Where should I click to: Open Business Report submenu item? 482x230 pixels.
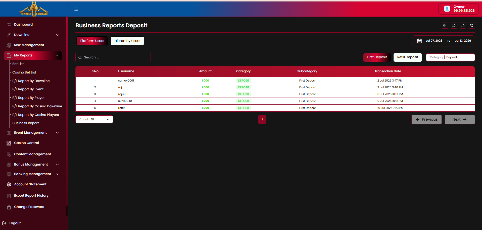point(26,123)
